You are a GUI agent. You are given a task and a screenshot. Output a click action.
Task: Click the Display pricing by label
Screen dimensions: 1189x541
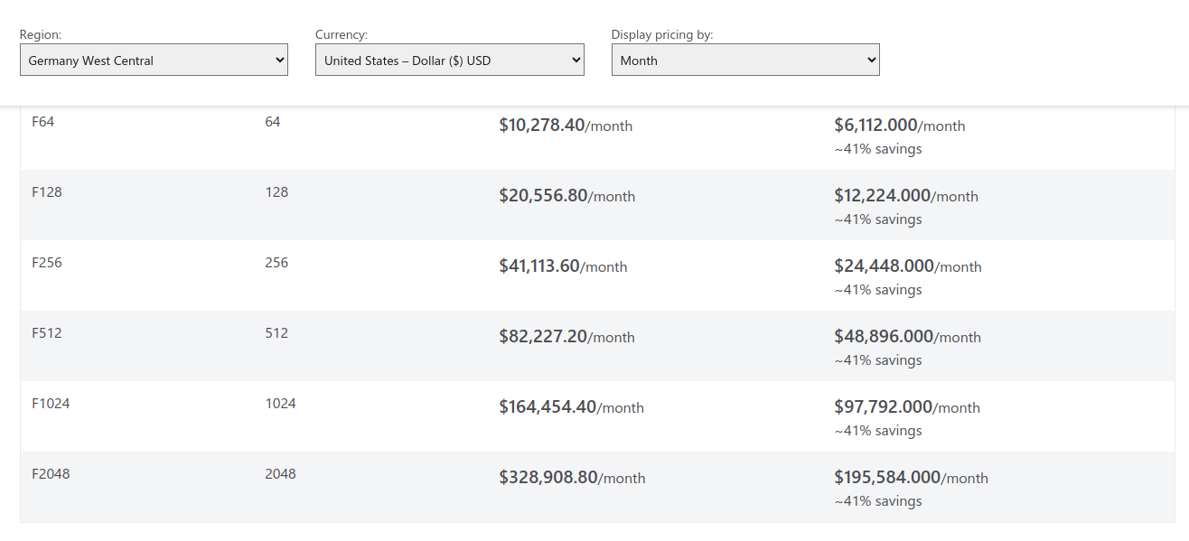[662, 35]
